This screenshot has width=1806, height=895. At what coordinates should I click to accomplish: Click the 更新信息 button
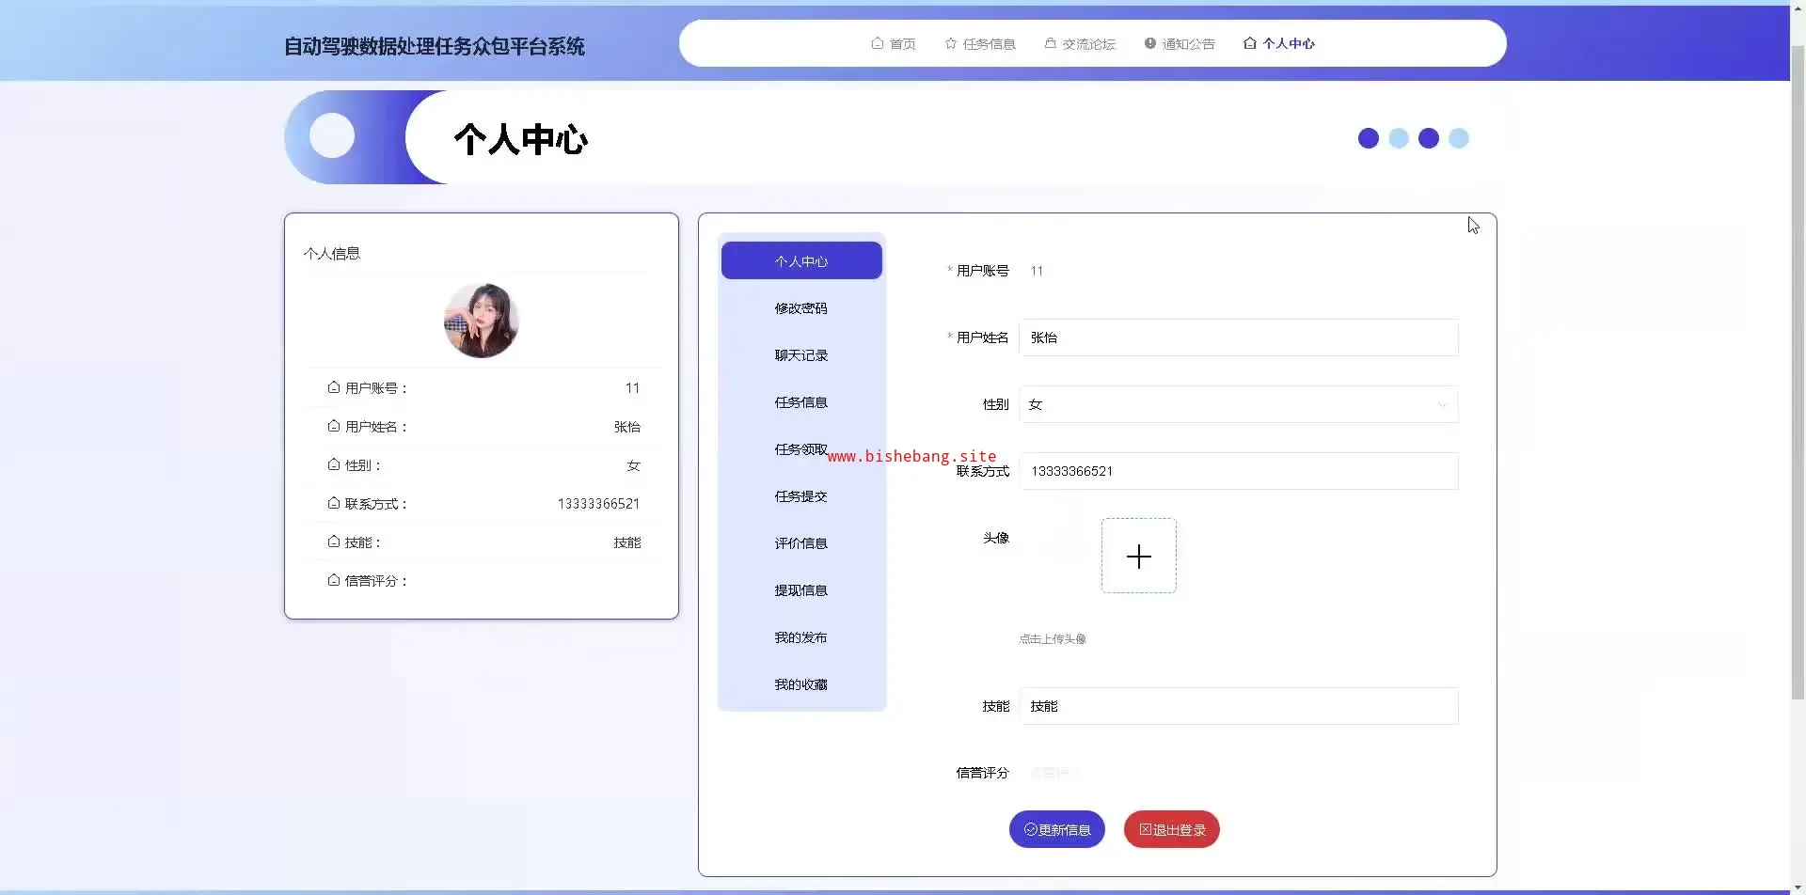pyautogui.click(x=1057, y=829)
